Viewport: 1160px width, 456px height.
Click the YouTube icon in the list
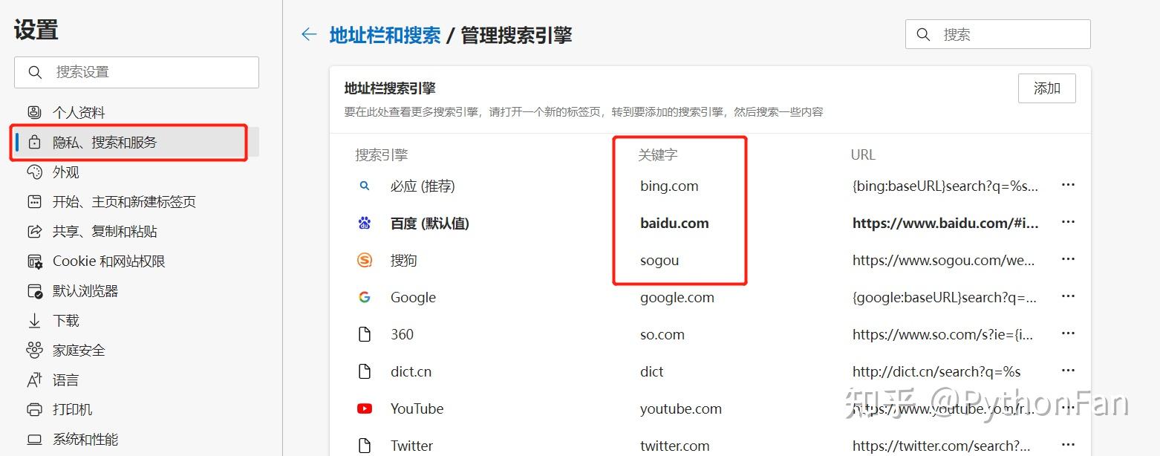pos(364,408)
